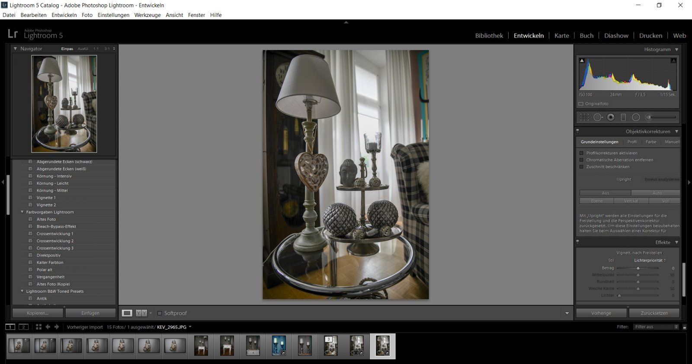The width and height of the screenshot is (692, 364).
Task: Switch to the Bibliothek module
Action: (x=489, y=35)
